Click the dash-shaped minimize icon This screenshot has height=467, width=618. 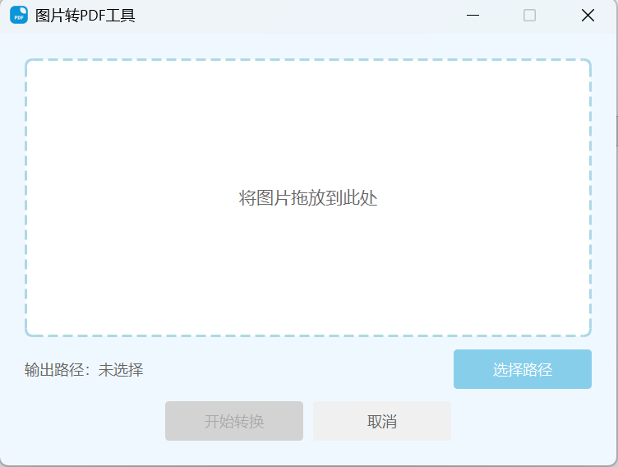(x=473, y=16)
